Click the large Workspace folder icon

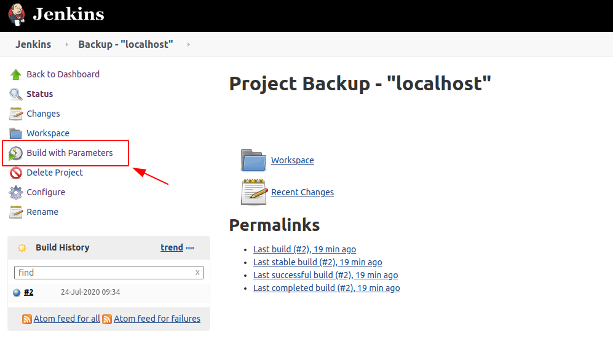tap(253, 160)
